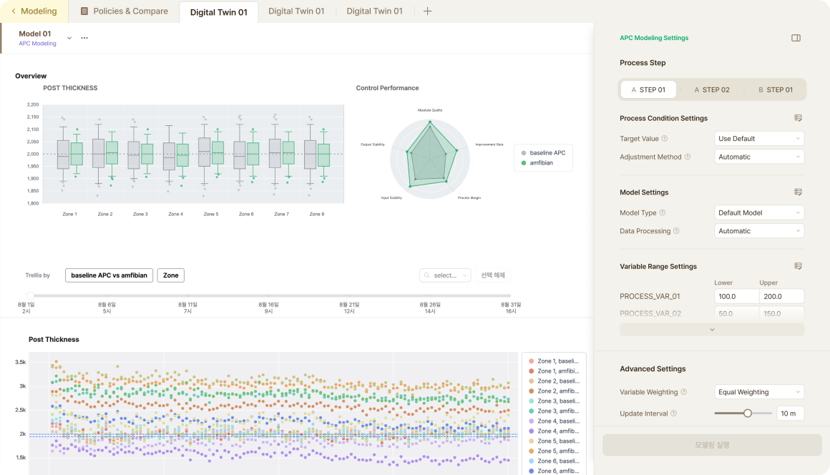830x475 pixels.
Task: Toggle Zone 2 amfibian series legend
Action: click(554, 391)
